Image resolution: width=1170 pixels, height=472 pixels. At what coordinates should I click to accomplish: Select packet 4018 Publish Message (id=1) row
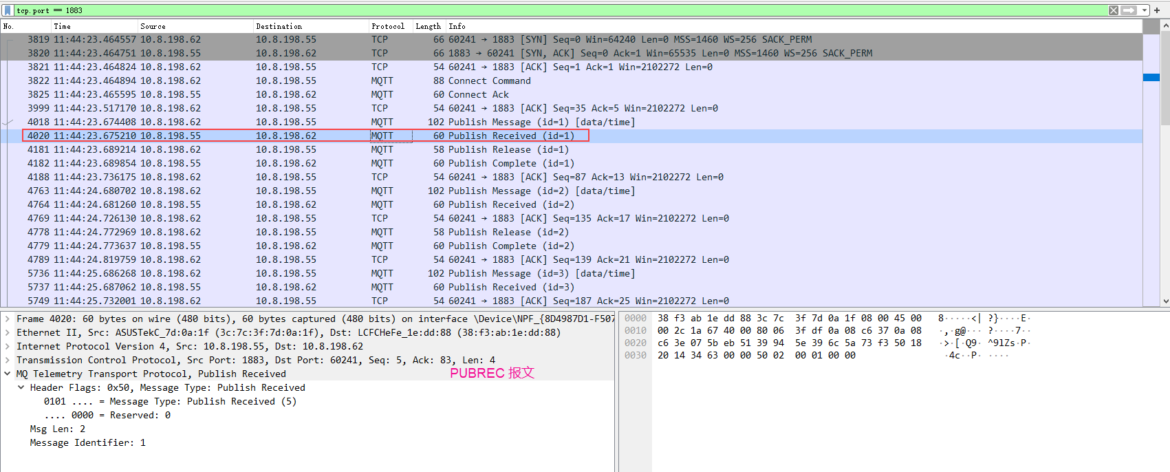coord(571,122)
